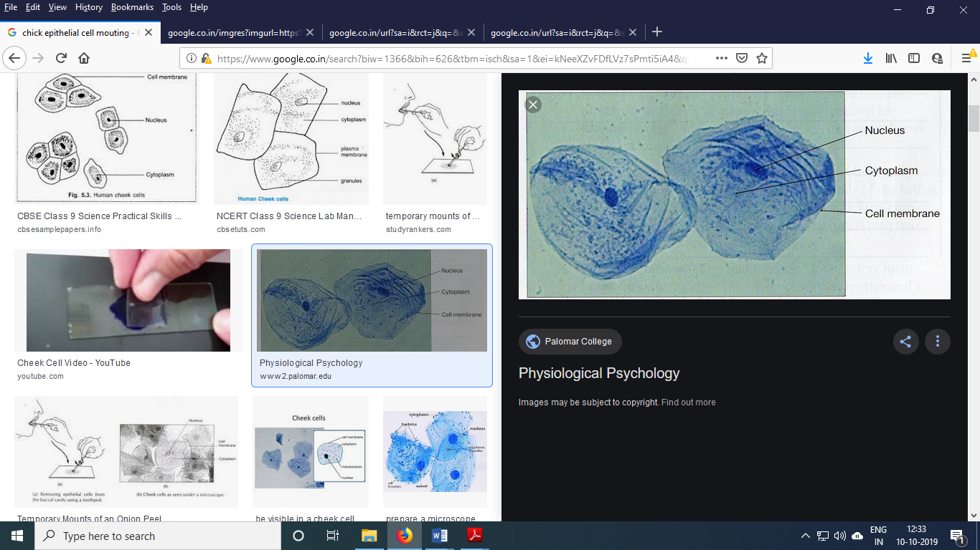Click the address bar URL field
The width and height of the screenshot is (980, 550).
coord(452,59)
